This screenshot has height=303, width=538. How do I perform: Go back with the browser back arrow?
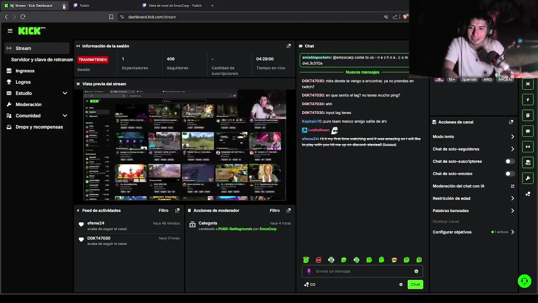coord(6,17)
